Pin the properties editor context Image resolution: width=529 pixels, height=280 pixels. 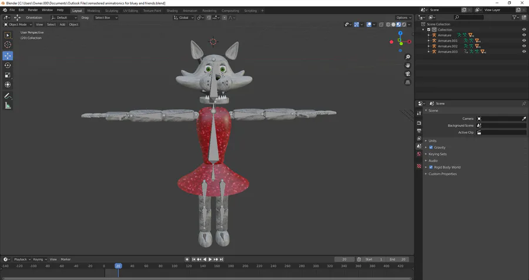coord(524,103)
